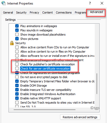Uncheck Play animations in webpages
Image resolution: width=107 pixels, height=123 pixels.
point(17,26)
